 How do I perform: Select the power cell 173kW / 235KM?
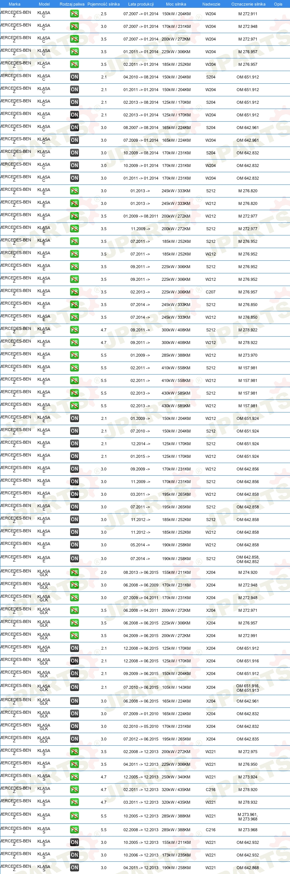176,855
